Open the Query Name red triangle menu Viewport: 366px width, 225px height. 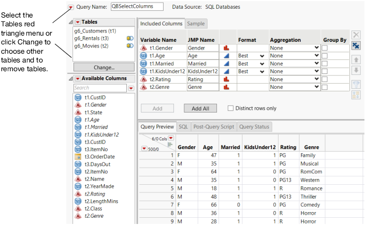coord(71,7)
